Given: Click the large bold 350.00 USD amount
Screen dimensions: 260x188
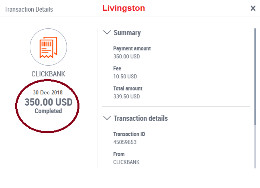Looking at the screenshot, I should point(49,102).
